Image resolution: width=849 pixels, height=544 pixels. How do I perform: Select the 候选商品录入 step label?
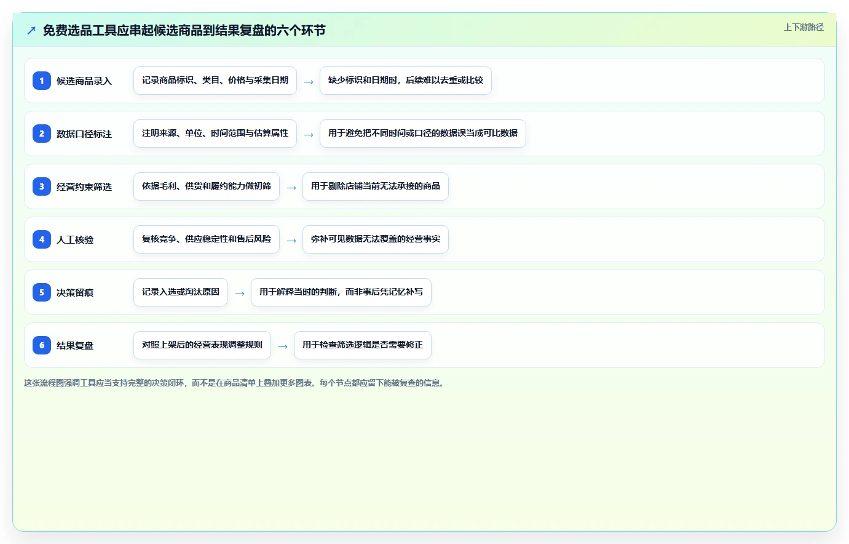pyautogui.click(x=84, y=81)
